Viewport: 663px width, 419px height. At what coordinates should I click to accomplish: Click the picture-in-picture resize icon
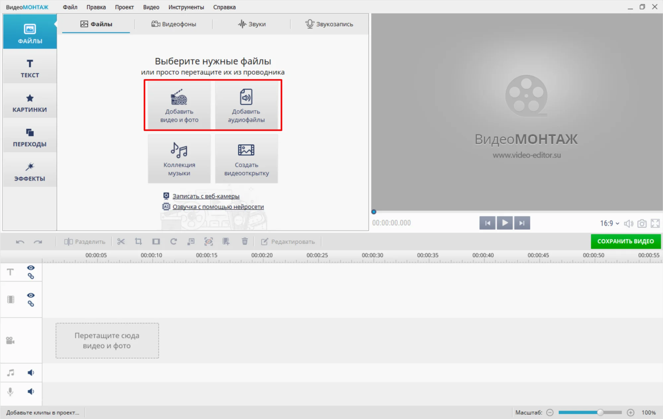point(191,241)
